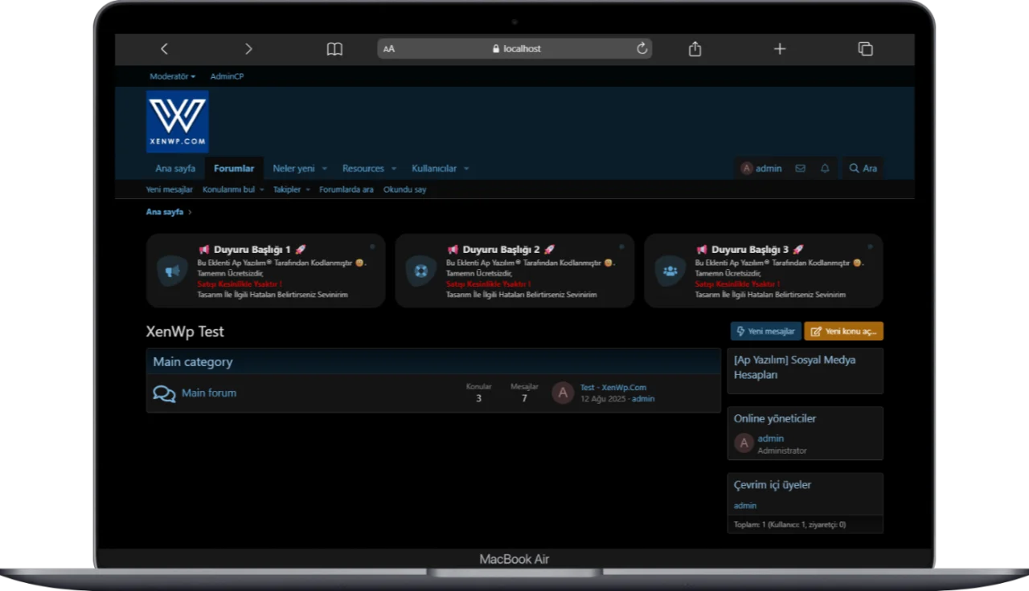Switch to the Ana sayfa tab
Screen dimensions: 1029x591
[175, 169]
